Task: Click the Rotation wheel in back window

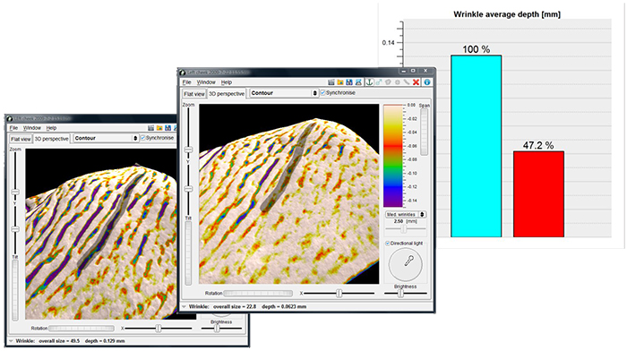Action: 82,329
